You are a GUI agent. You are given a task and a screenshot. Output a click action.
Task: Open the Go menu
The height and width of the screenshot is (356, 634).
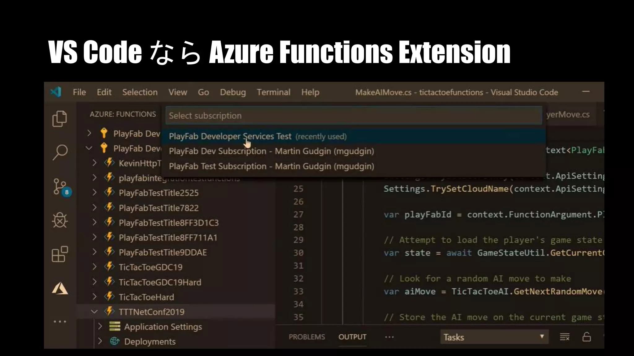tap(203, 92)
